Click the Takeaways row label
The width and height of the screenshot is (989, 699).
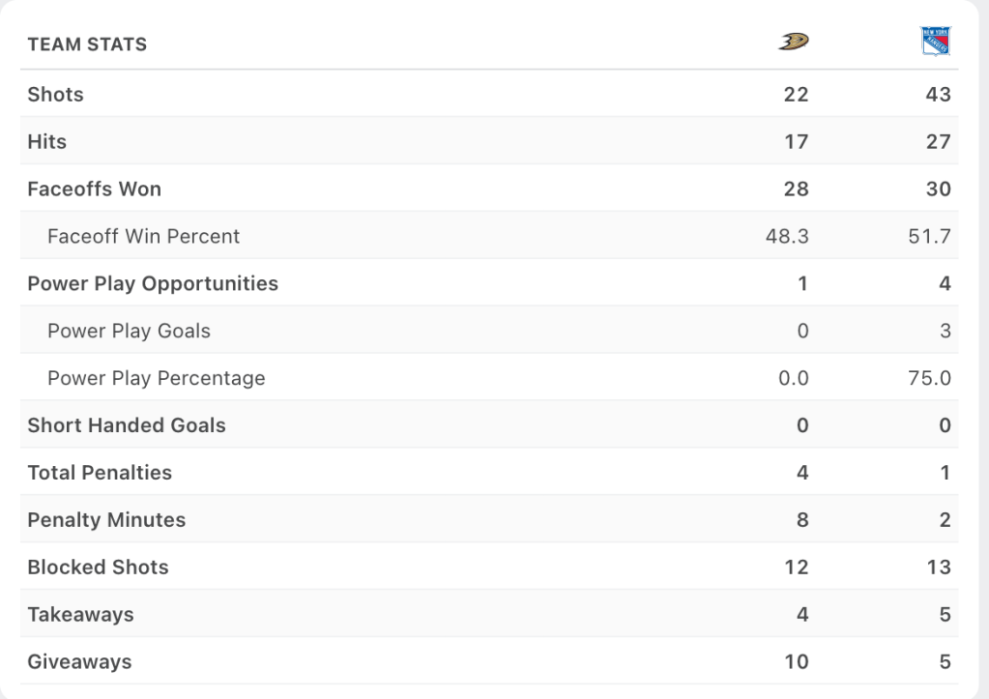pyautogui.click(x=80, y=616)
